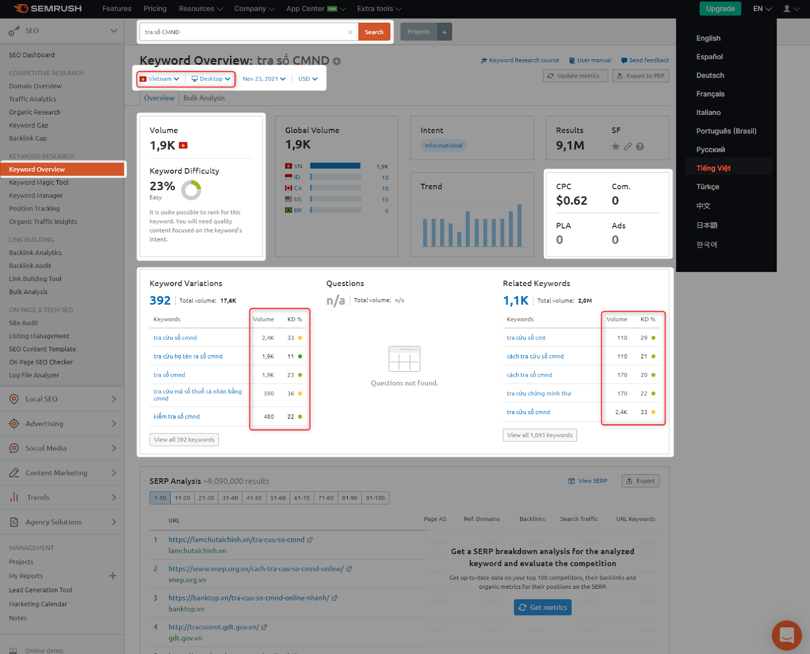
Task: Go to the Pricing page
Action: click(x=155, y=9)
